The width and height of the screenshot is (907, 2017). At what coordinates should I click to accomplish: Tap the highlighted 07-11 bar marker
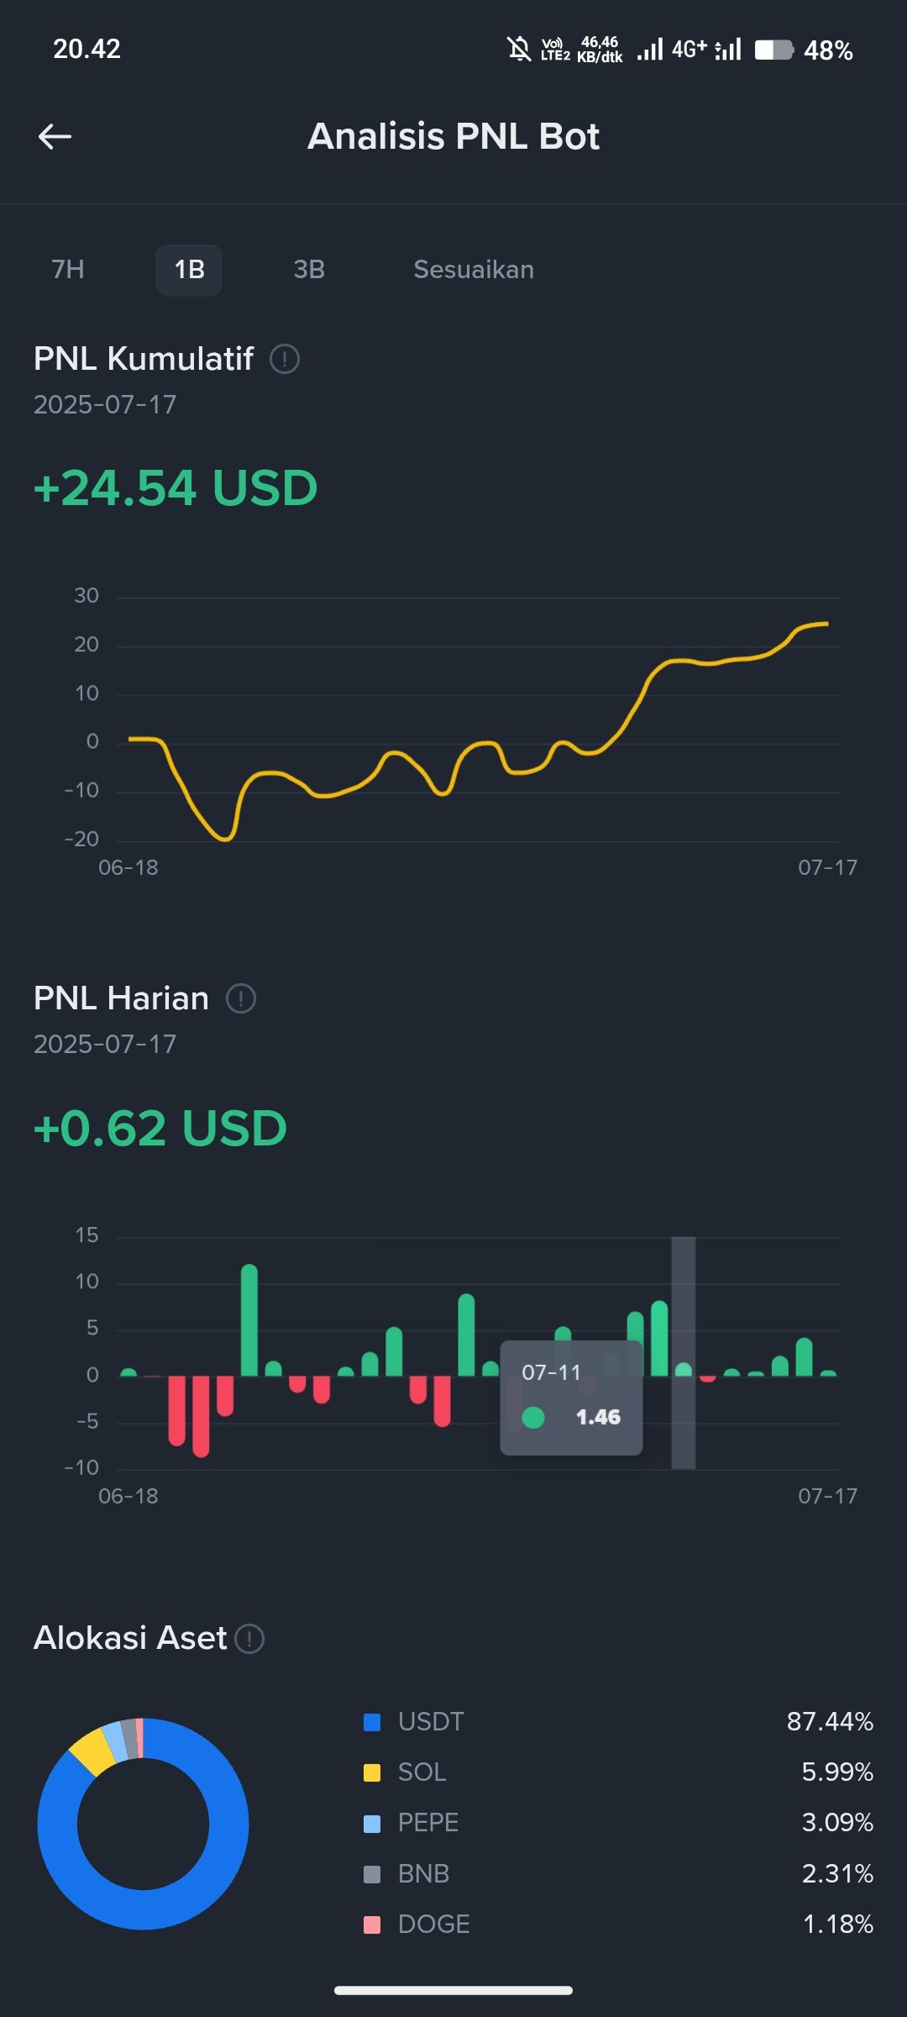(x=684, y=1369)
